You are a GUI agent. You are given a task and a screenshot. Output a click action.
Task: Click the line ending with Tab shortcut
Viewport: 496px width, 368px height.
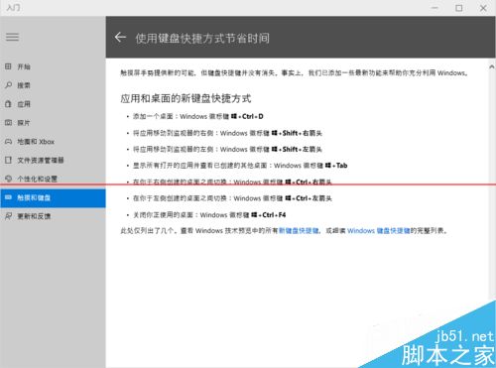(x=240, y=166)
